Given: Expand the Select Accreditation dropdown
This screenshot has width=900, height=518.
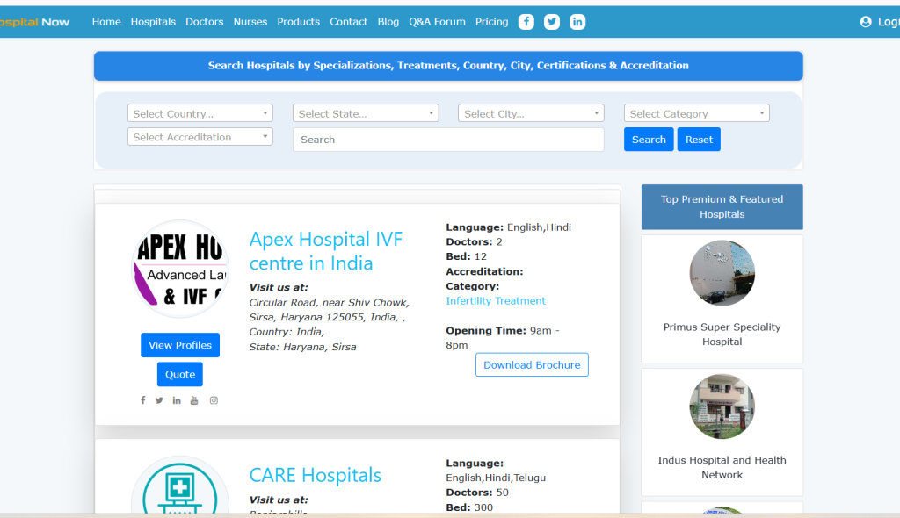Looking at the screenshot, I should [x=200, y=137].
